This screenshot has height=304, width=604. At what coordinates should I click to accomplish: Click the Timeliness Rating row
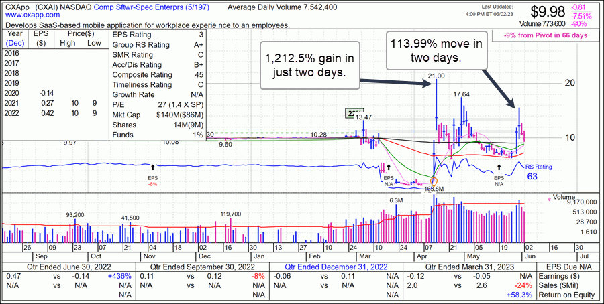coord(157,84)
